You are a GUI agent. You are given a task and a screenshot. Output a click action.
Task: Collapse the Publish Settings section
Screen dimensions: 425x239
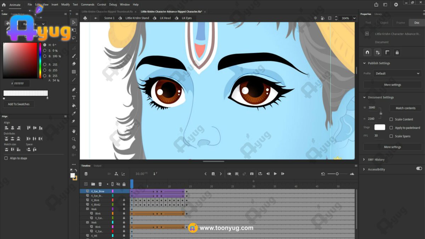[x=364, y=63]
